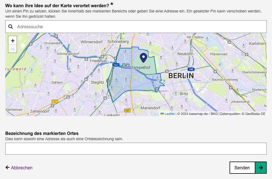Click the 101 route shield near Mariendorf
Image resolution: width=272 pixels, height=179 pixels.
(x=127, y=110)
